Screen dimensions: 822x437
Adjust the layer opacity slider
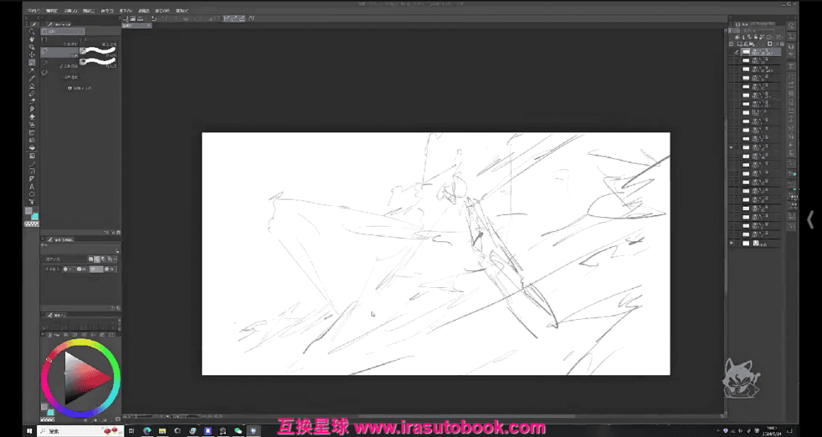[x=767, y=30]
